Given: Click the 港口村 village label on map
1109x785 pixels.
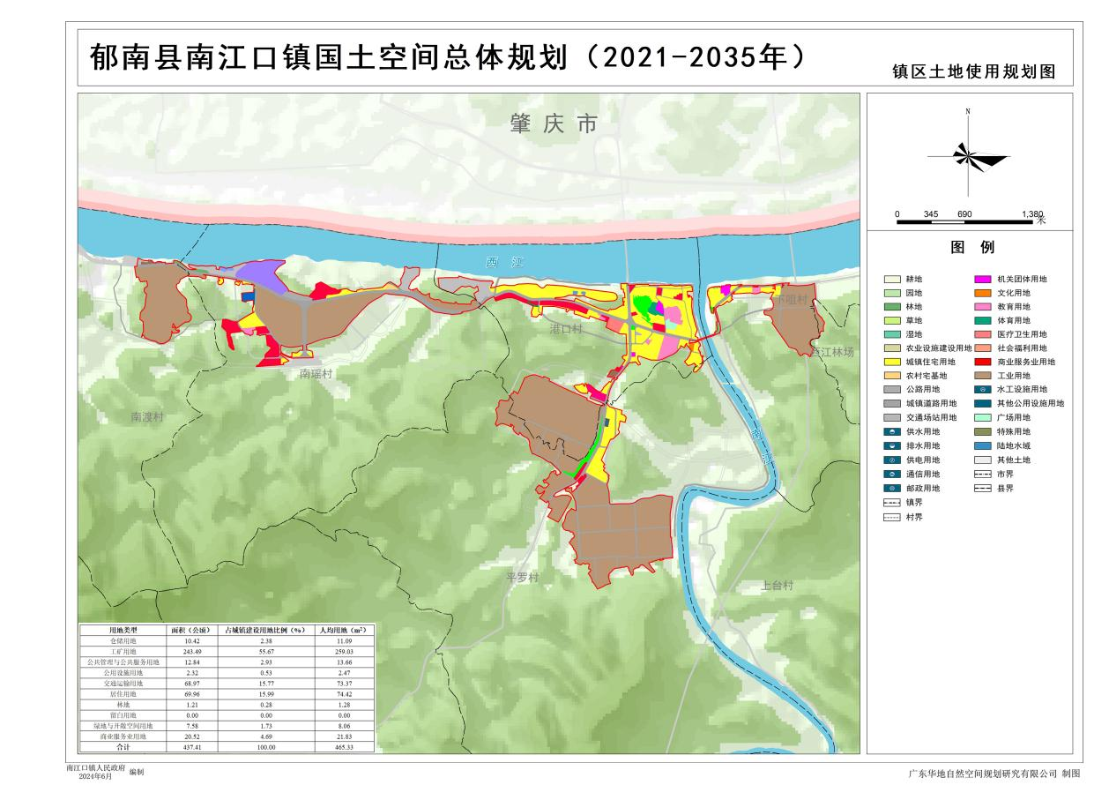Looking at the screenshot, I should (x=567, y=328).
